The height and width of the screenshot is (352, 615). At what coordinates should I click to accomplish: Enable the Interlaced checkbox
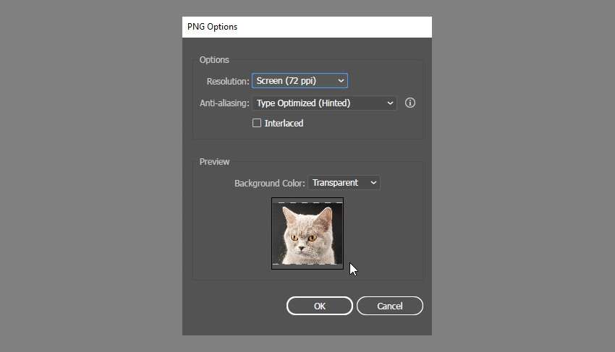[x=257, y=123]
